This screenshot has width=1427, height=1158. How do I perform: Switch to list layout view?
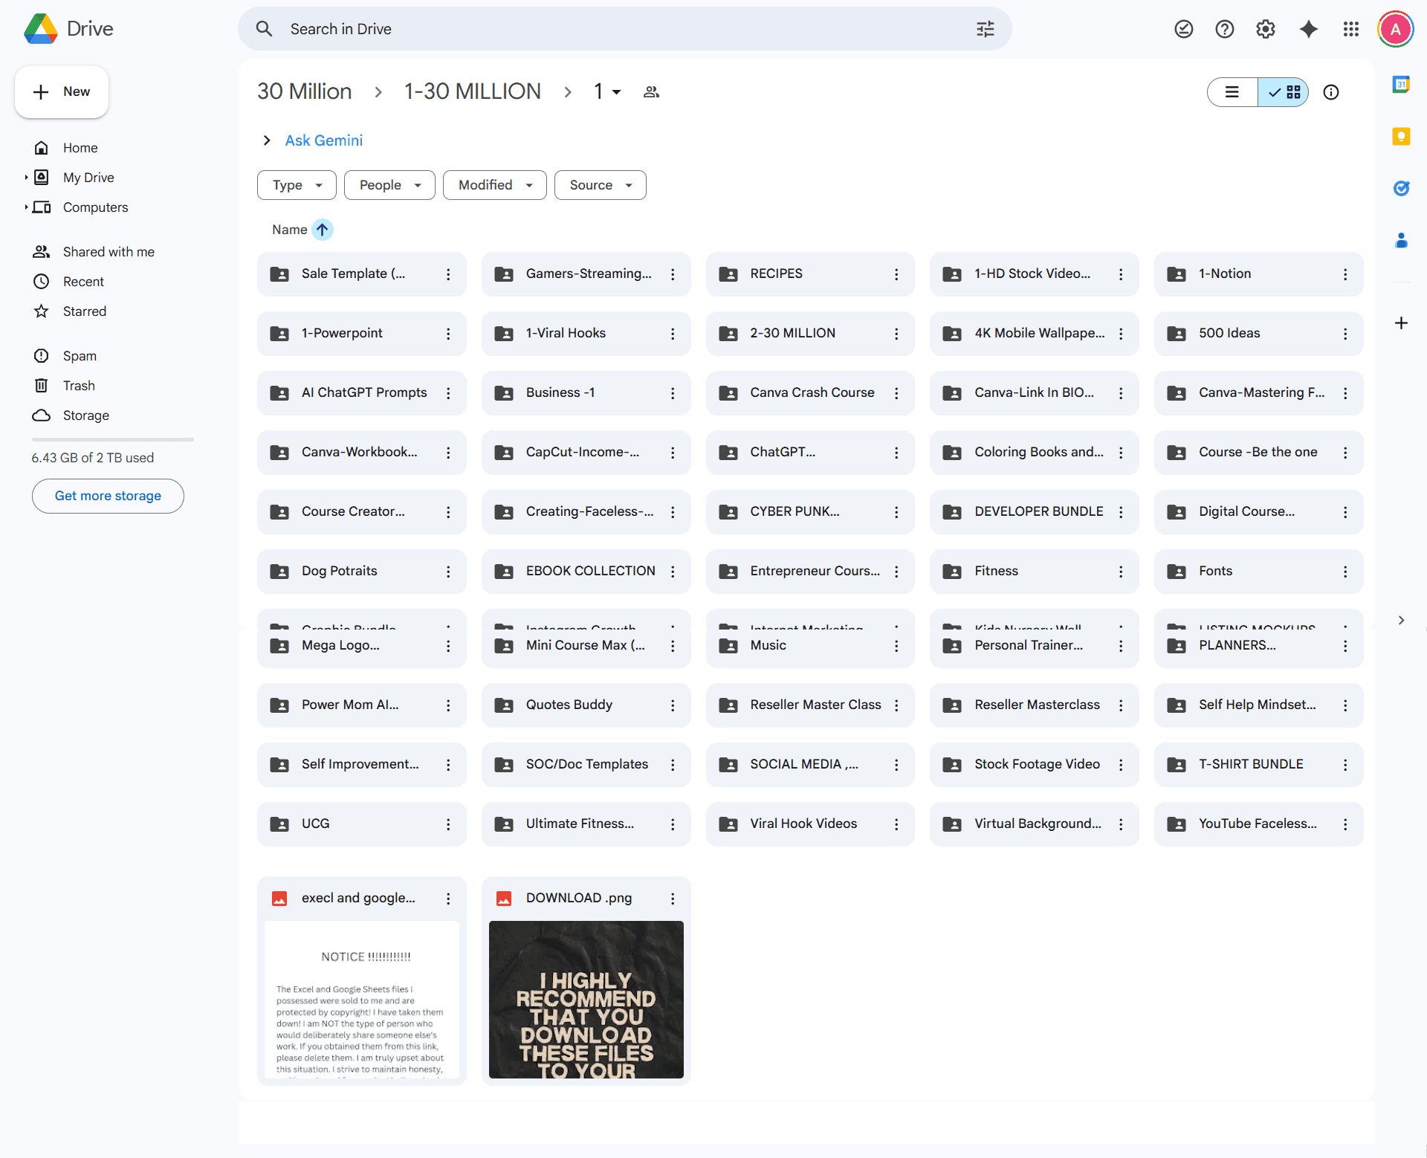[x=1232, y=92]
